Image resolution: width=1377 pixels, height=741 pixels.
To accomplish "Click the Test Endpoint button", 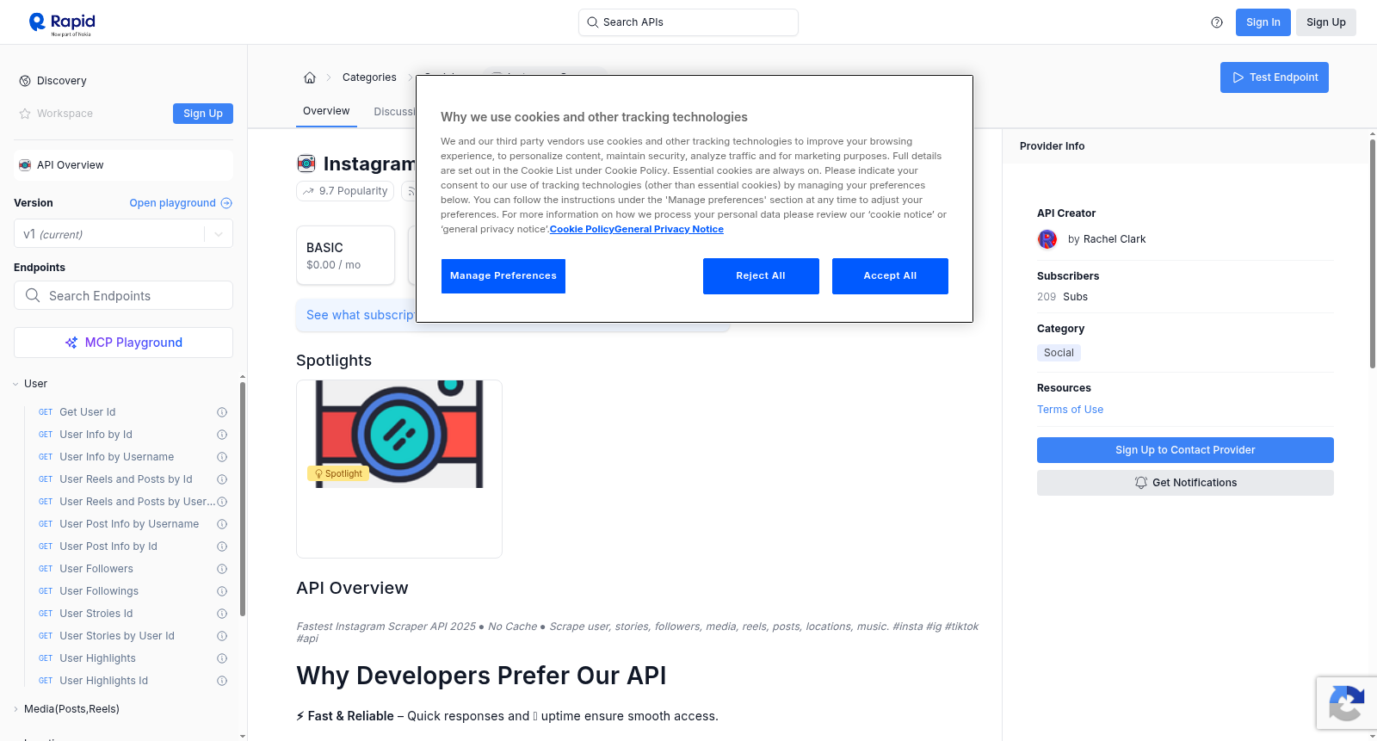I will tap(1275, 77).
